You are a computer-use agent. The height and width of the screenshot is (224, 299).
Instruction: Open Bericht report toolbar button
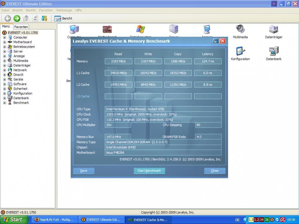[63, 18]
